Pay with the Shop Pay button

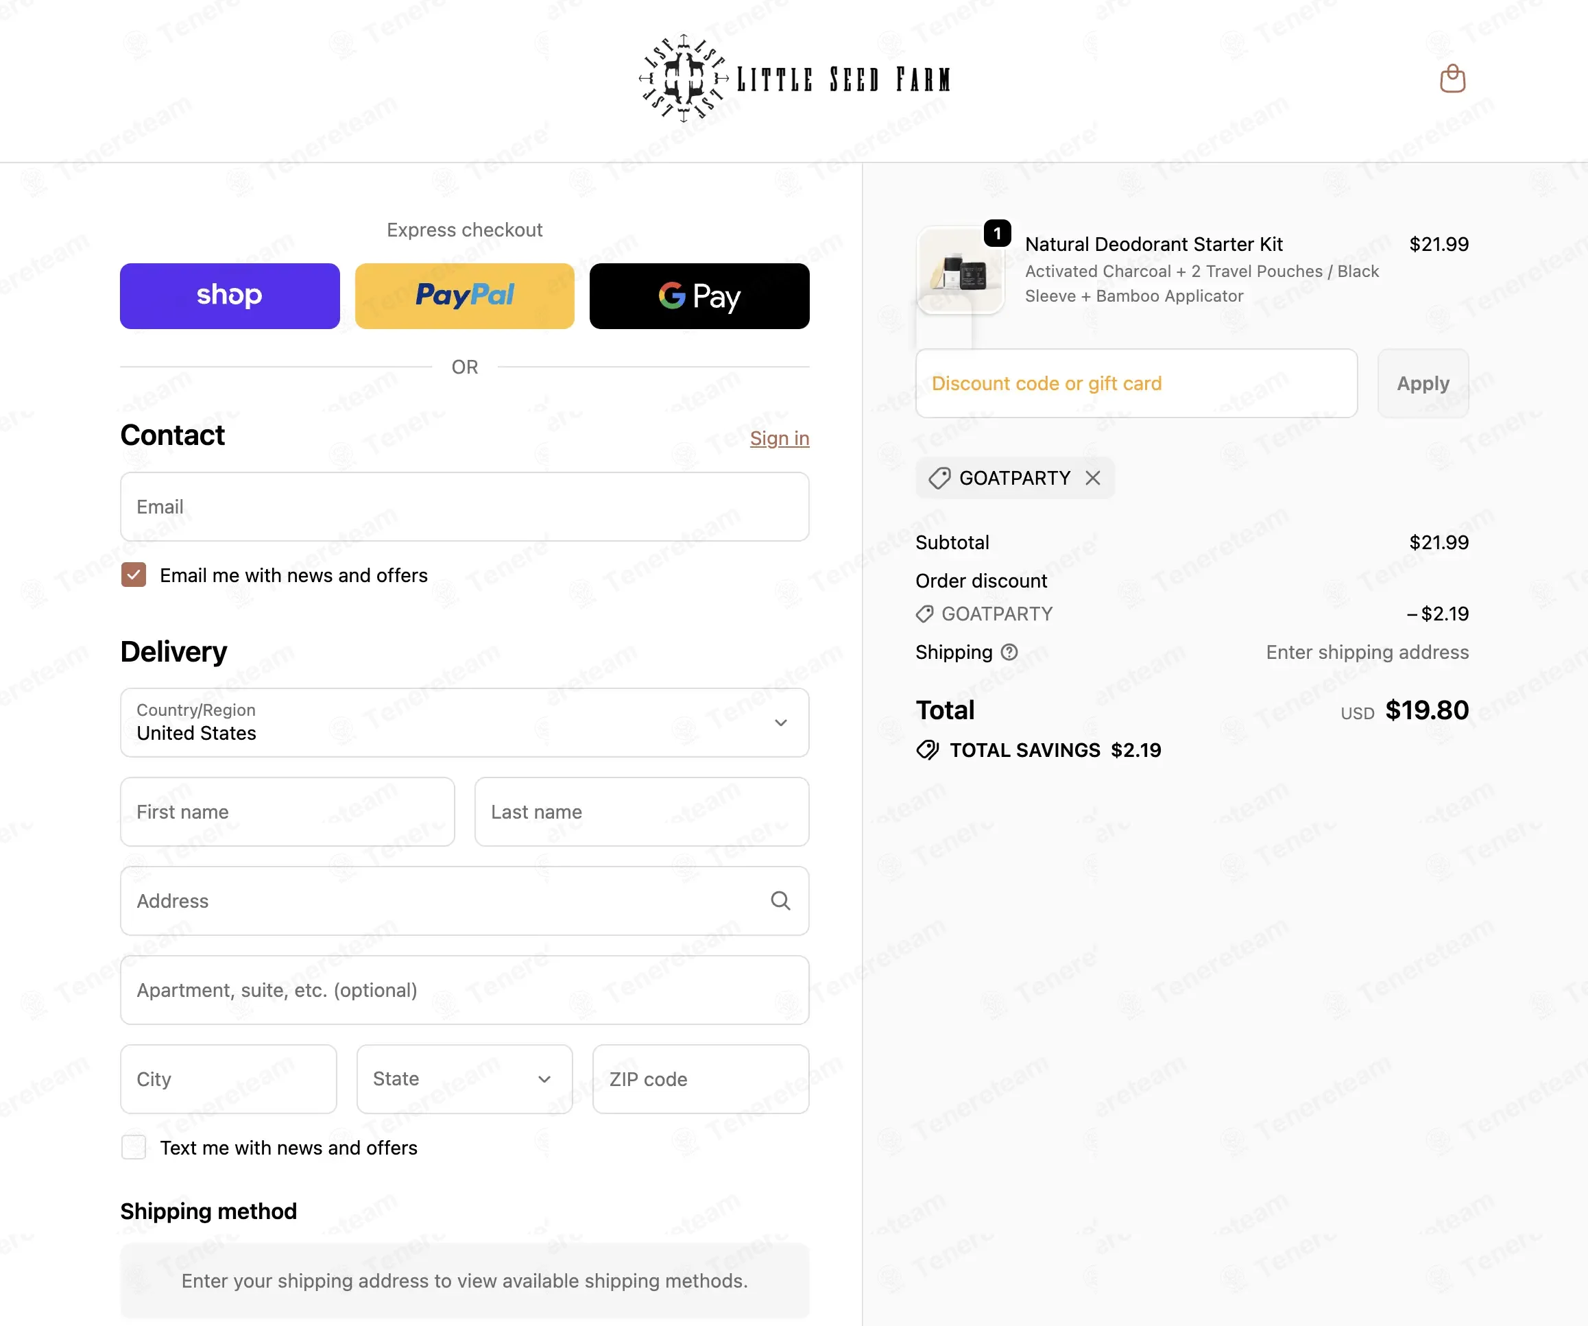230,296
